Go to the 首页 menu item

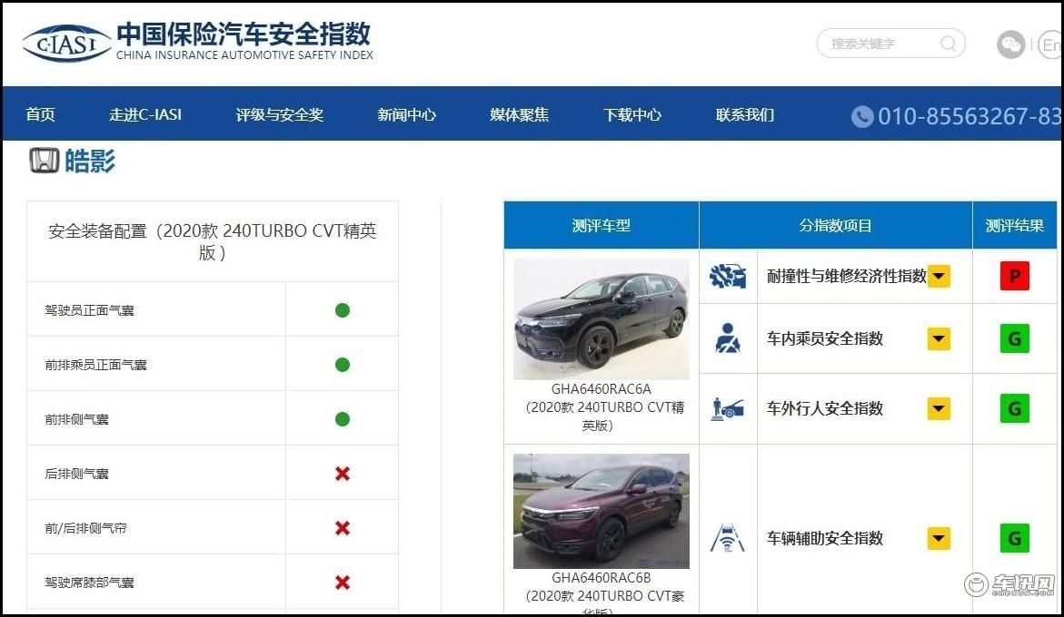click(x=40, y=114)
